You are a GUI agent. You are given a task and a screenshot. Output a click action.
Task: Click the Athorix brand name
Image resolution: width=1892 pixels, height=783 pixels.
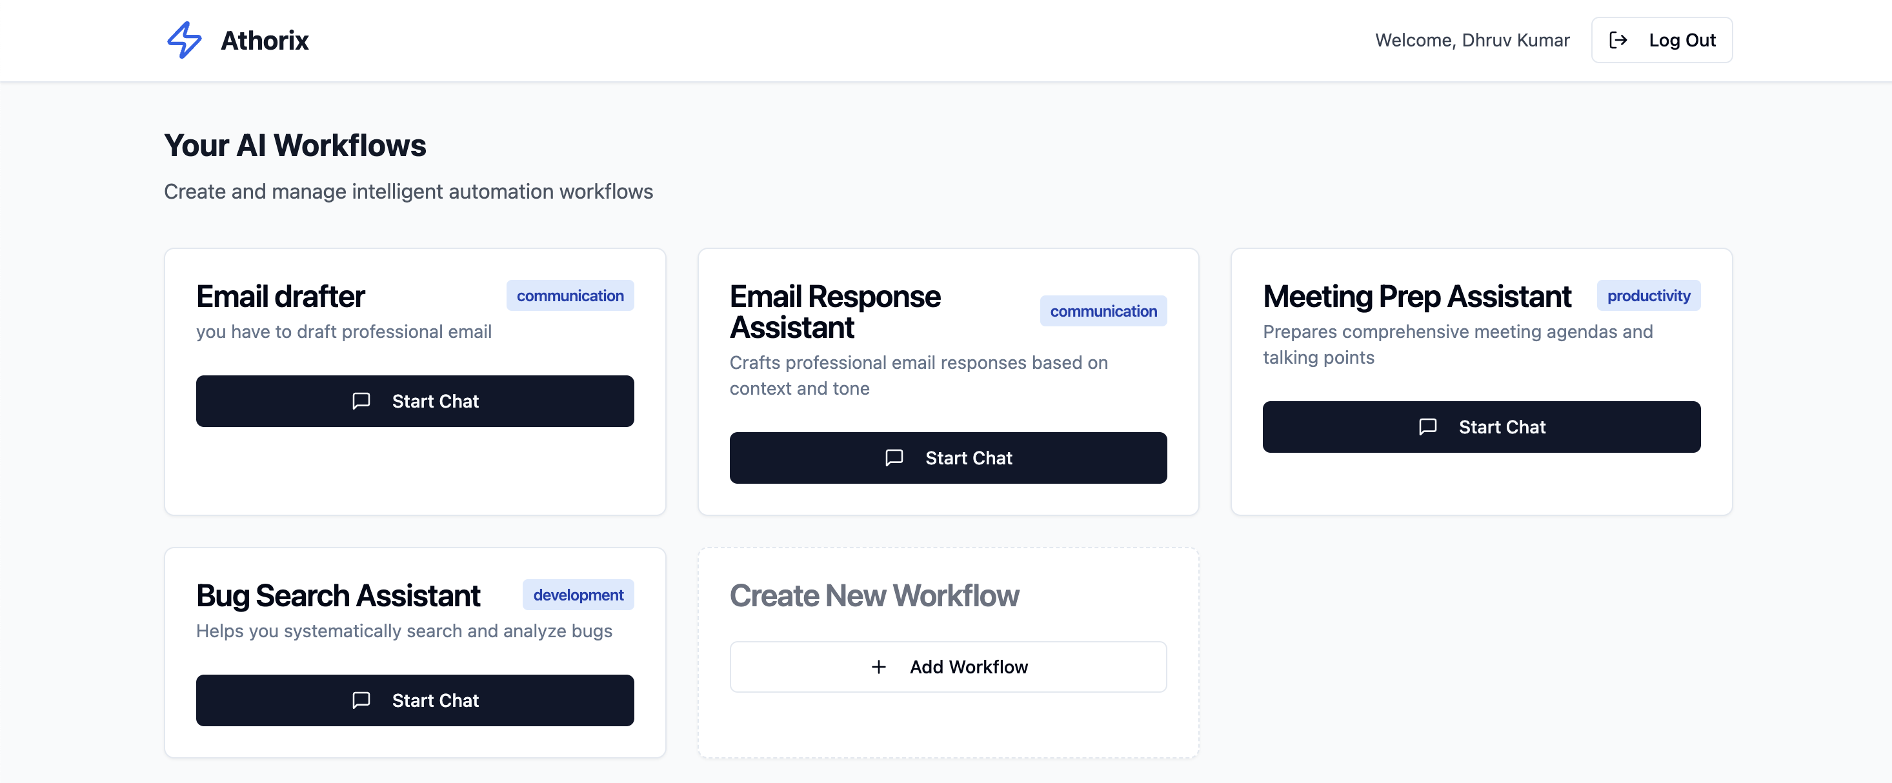click(265, 41)
